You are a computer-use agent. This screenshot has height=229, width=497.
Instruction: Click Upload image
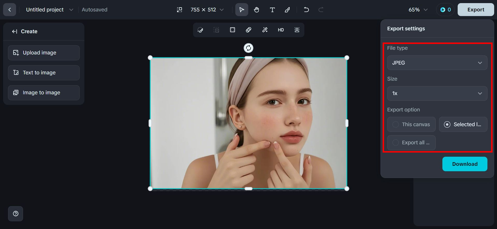[x=44, y=53]
